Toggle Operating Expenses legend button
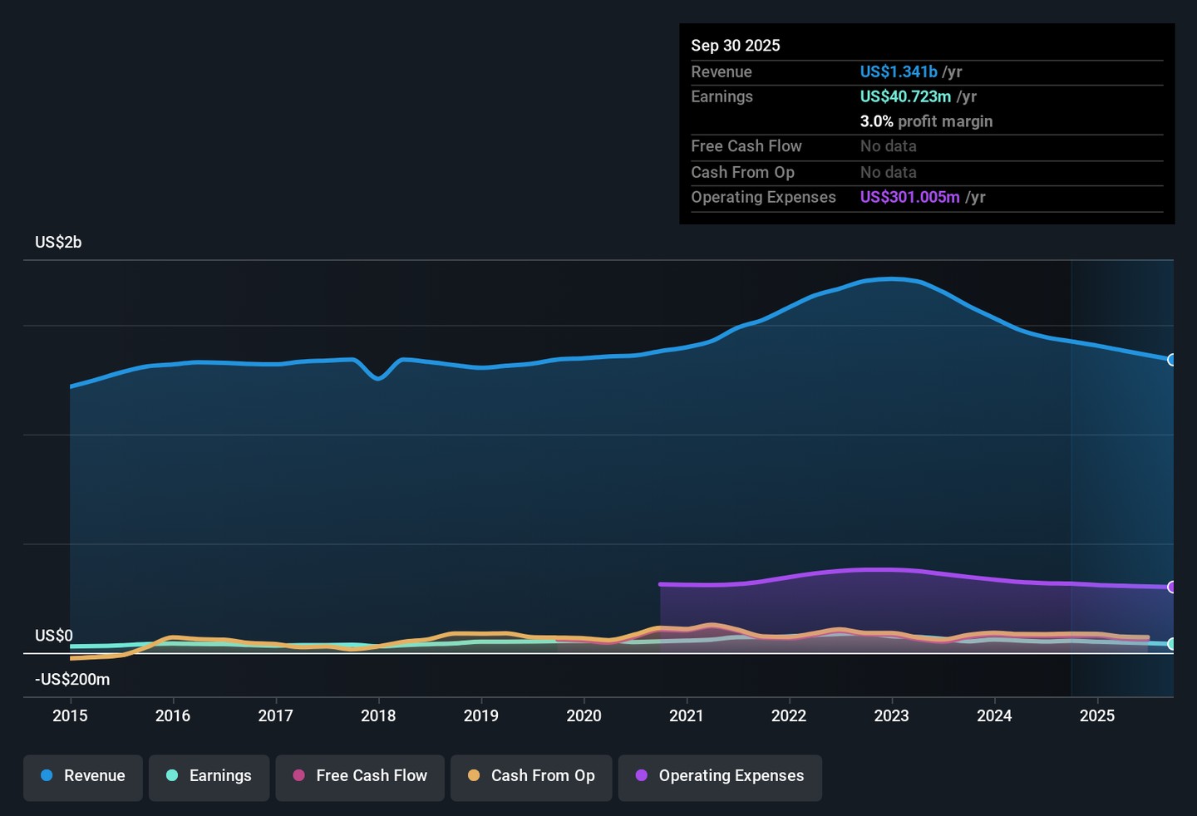This screenshot has width=1197, height=816. (720, 776)
